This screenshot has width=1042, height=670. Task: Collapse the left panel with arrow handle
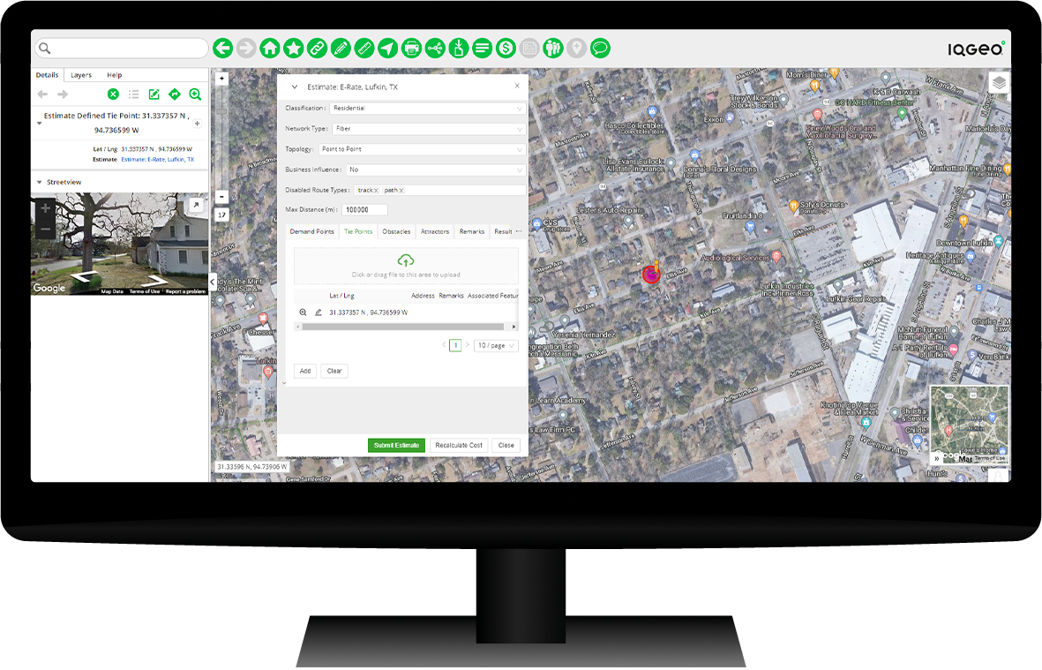213,282
